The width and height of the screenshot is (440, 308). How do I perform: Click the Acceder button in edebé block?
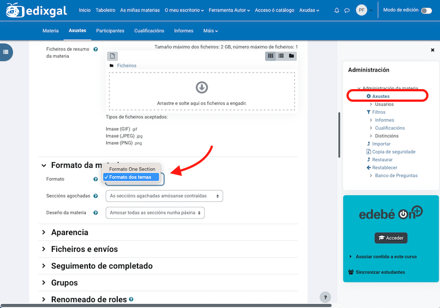tap(391, 238)
